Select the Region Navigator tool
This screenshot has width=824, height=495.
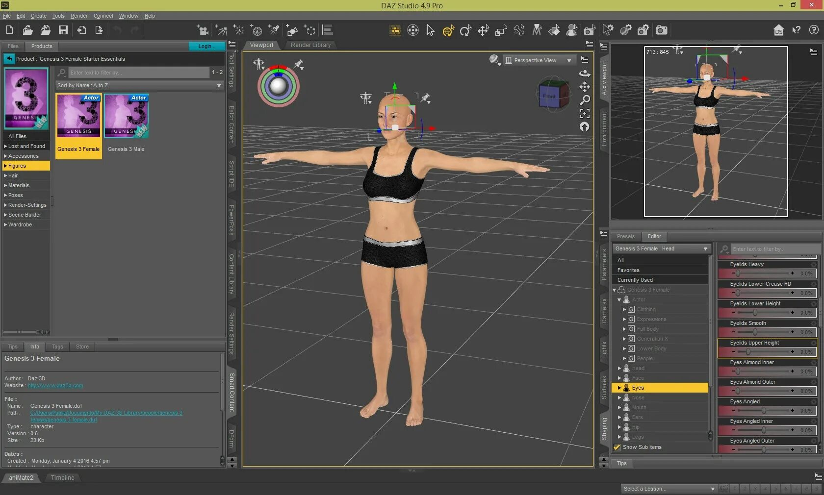tap(572, 30)
